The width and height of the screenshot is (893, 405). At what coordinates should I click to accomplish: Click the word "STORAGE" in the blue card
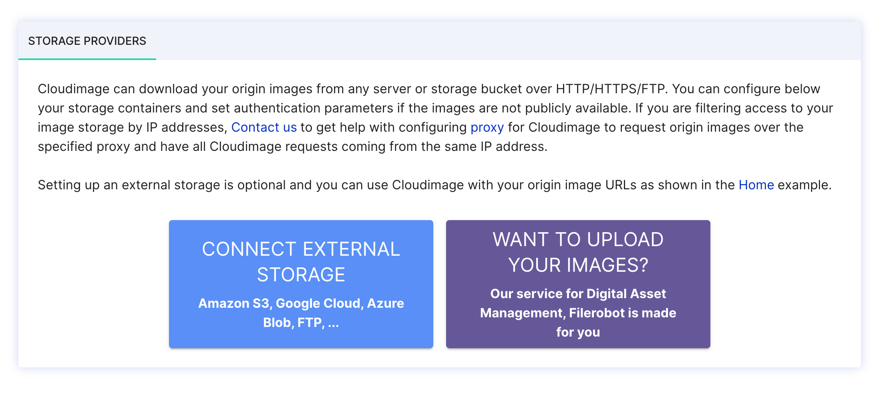point(301,275)
